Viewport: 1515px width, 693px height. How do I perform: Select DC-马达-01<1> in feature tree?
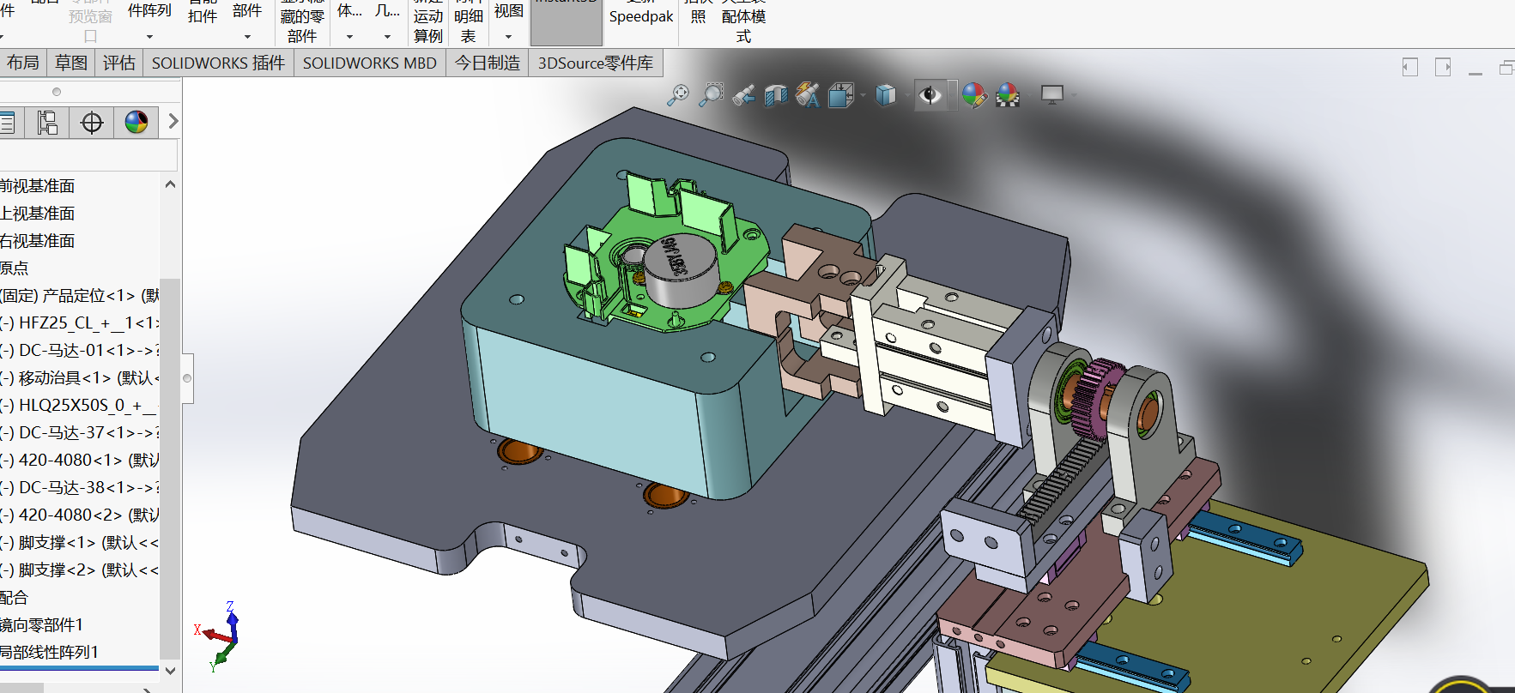coord(80,350)
